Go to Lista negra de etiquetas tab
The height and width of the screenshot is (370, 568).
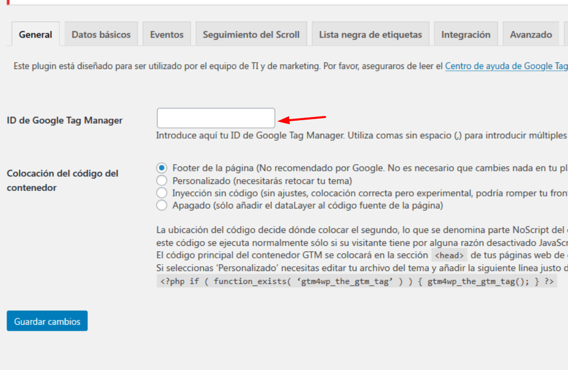(370, 34)
